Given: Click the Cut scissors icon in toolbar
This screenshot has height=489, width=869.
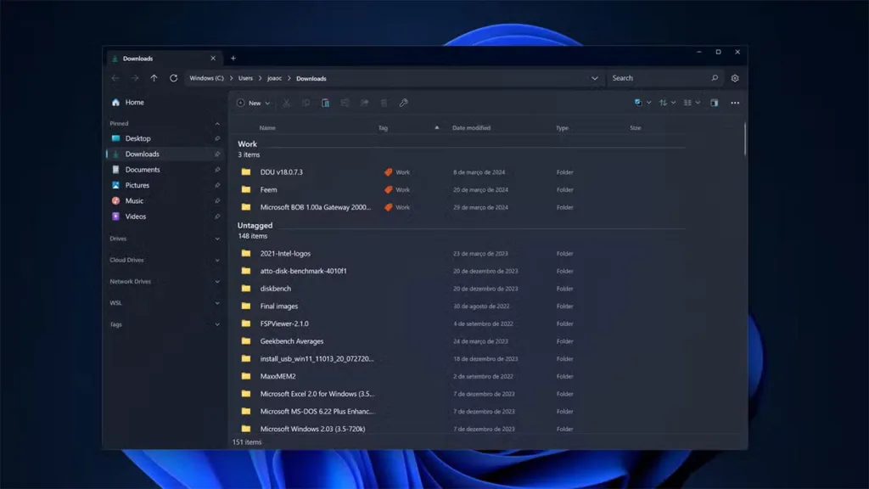Looking at the screenshot, I should tap(287, 103).
